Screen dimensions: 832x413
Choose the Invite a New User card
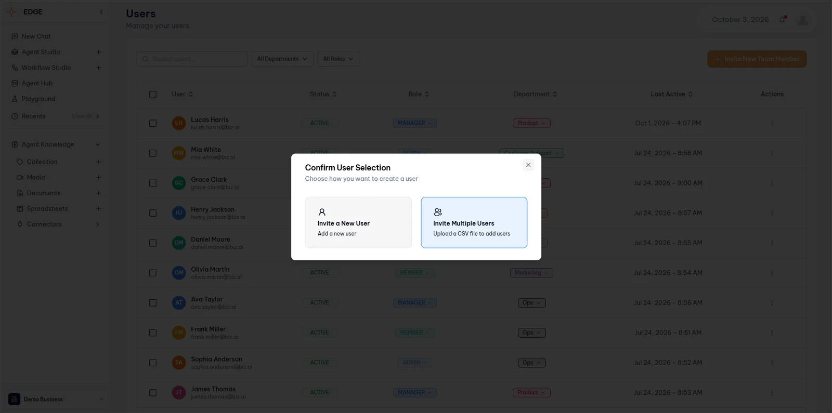pos(358,222)
